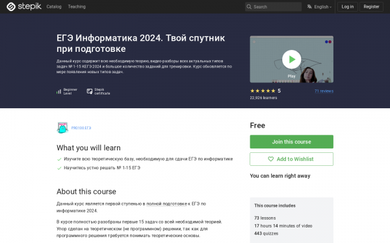Click the 'About this course' heading
Image resolution: width=390 pixels, height=243 pixels.
coord(86,191)
